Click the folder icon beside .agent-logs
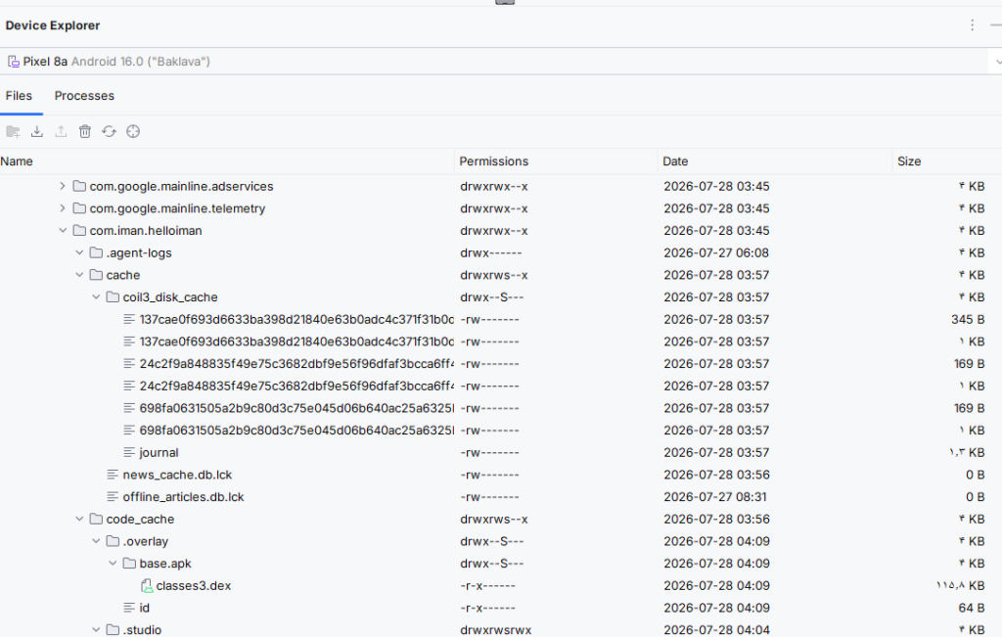 (x=97, y=253)
